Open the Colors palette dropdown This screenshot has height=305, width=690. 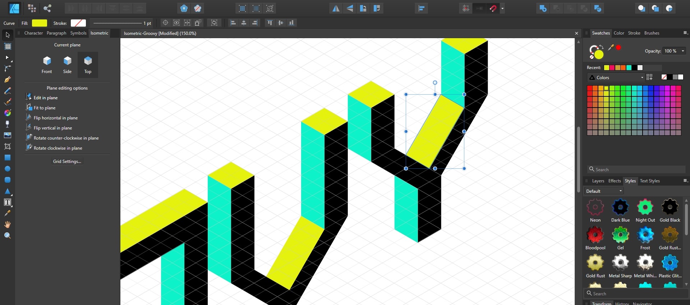click(x=616, y=77)
